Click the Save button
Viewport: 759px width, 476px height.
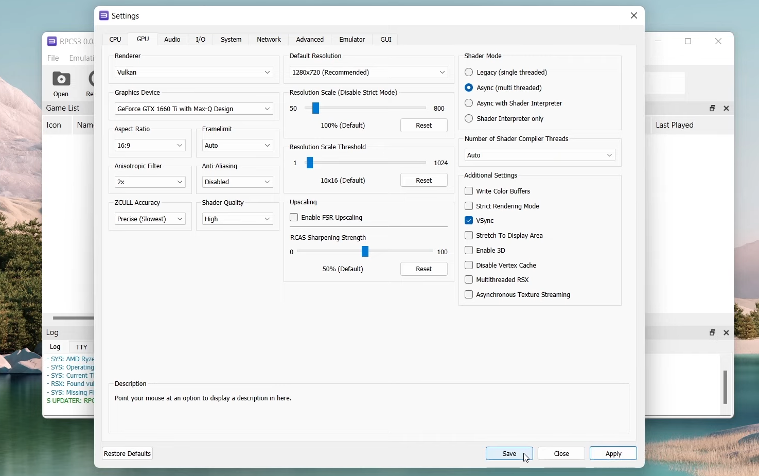(x=509, y=454)
